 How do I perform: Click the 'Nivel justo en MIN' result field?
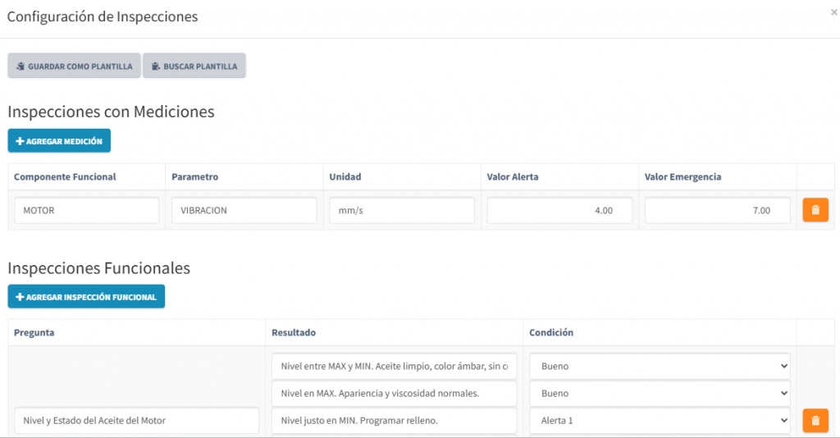(394, 421)
